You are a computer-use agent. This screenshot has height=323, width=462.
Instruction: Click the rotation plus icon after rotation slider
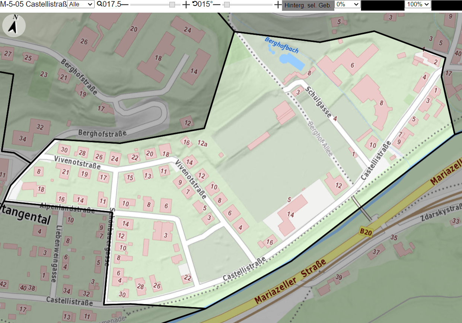[x=278, y=4]
